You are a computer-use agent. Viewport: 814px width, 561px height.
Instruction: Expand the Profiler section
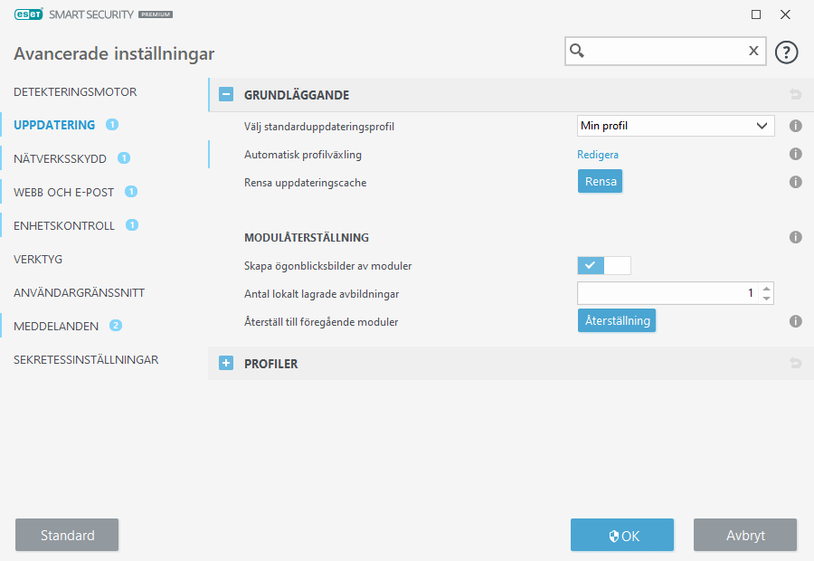point(226,364)
